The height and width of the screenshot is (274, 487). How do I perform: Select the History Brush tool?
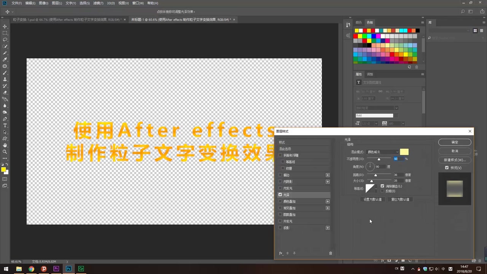click(x=5, y=86)
